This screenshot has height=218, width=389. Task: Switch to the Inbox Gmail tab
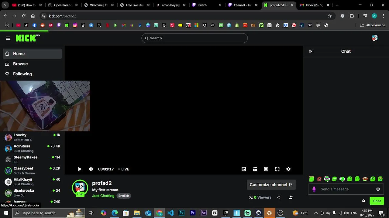point(314,5)
